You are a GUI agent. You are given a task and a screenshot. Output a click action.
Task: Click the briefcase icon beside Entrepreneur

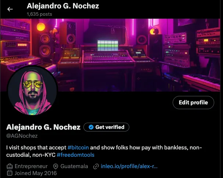tap(10, 166)
